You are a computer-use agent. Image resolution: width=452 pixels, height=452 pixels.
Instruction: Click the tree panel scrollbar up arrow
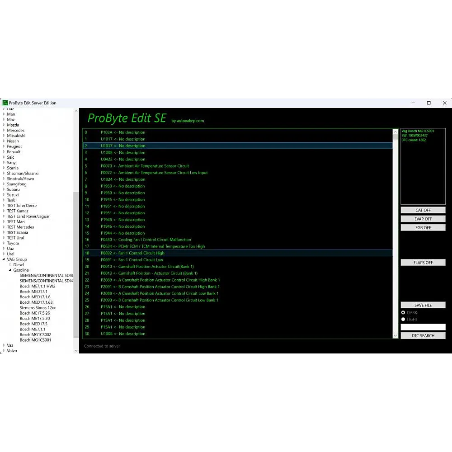point(76,110)
